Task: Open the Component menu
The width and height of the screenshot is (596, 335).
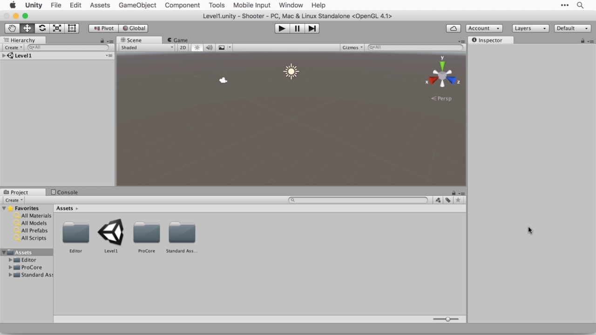Action: 183,5
